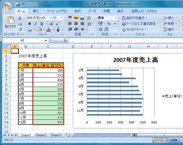This screenshot has height=145, width=183.
Task: Cut selection with scissors icon
Action: 20,18
